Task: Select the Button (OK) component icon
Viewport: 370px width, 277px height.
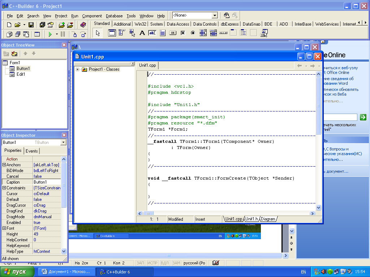Action: (172, 33)
